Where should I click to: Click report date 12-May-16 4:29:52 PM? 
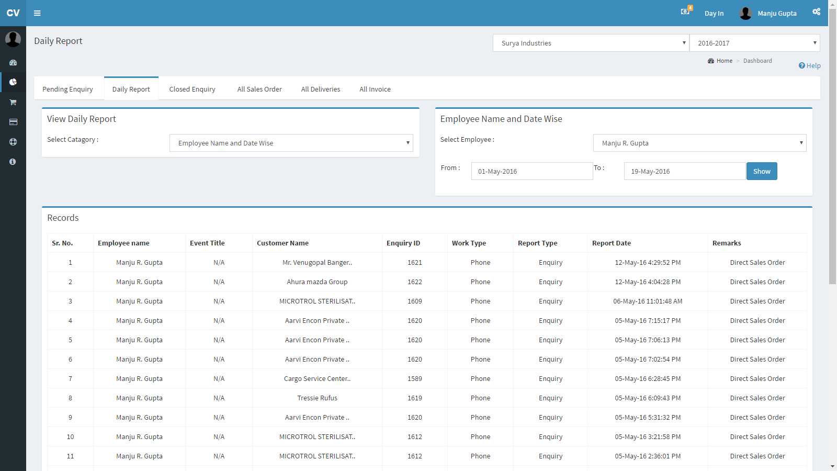[648, 262]
